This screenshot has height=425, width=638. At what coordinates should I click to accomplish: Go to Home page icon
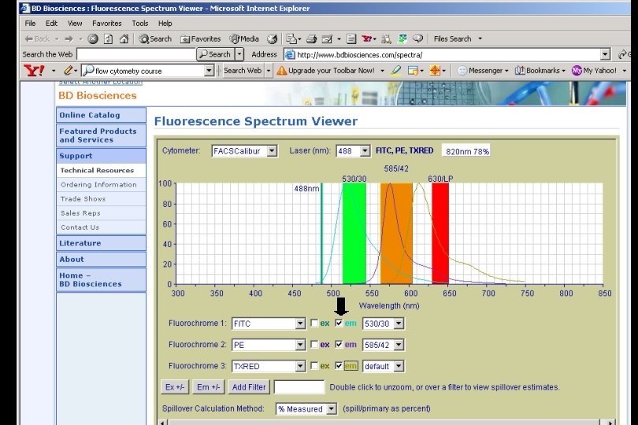point(124,39)
